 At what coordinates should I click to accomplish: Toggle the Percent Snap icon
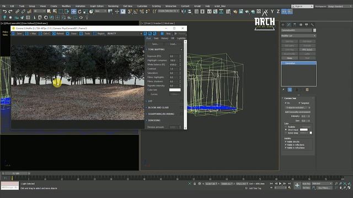pyautogui.click(x=142, y=12)
